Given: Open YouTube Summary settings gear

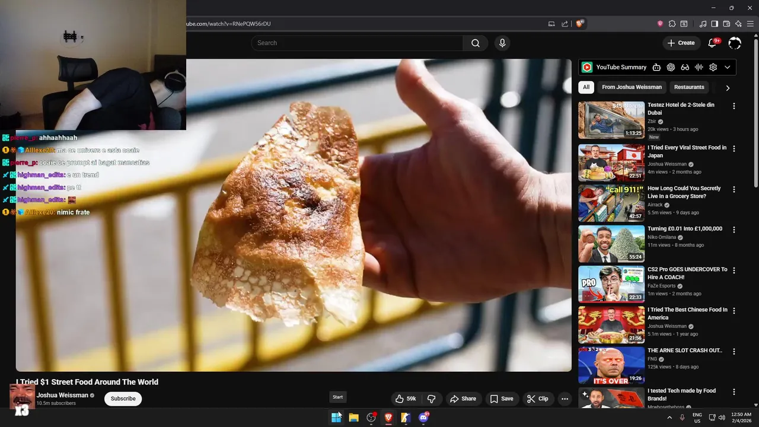Looking at the screenshot, I should 713,67.
